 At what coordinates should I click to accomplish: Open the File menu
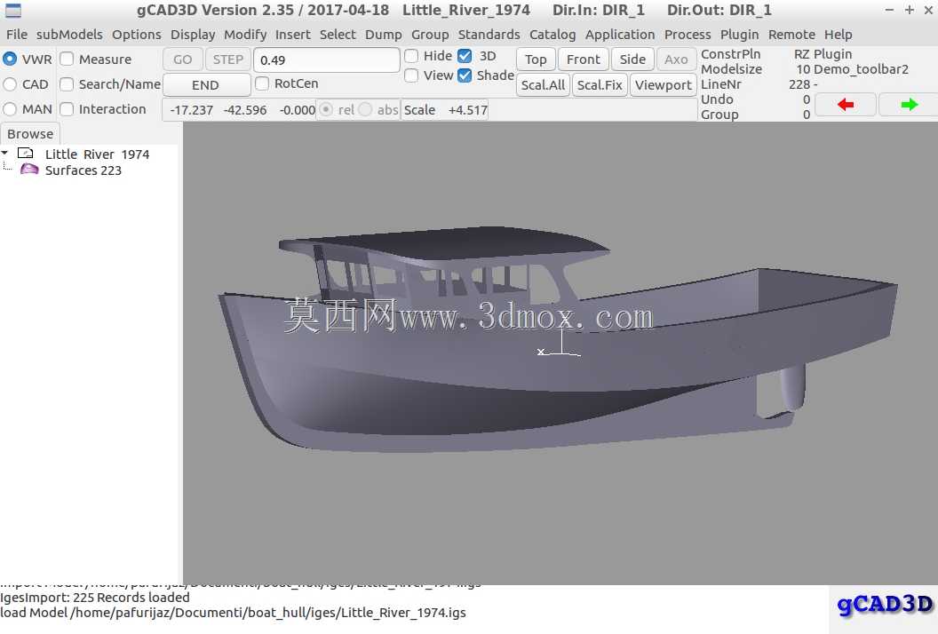17,35
